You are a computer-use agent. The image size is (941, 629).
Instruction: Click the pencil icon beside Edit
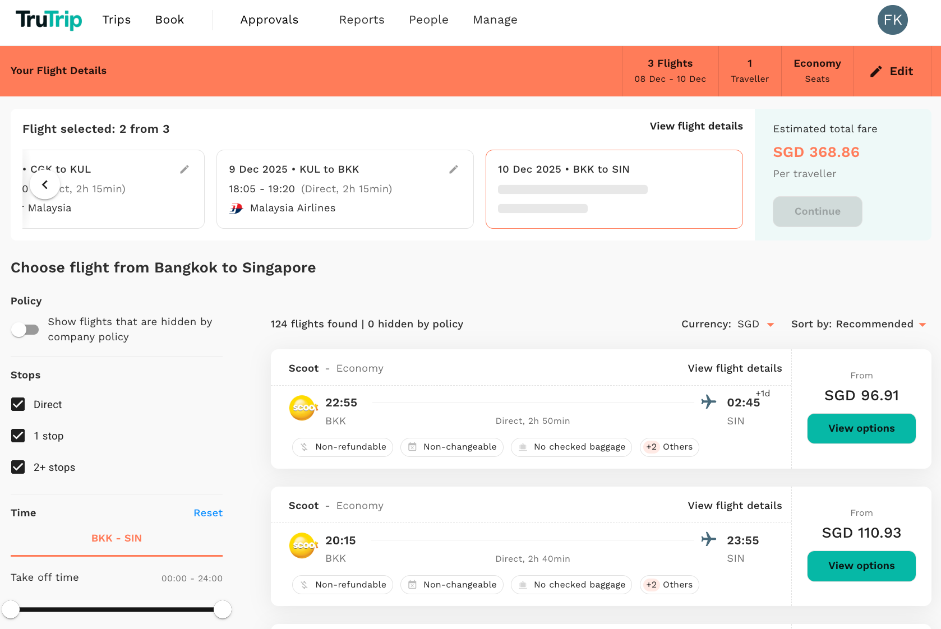click(875, 71)
